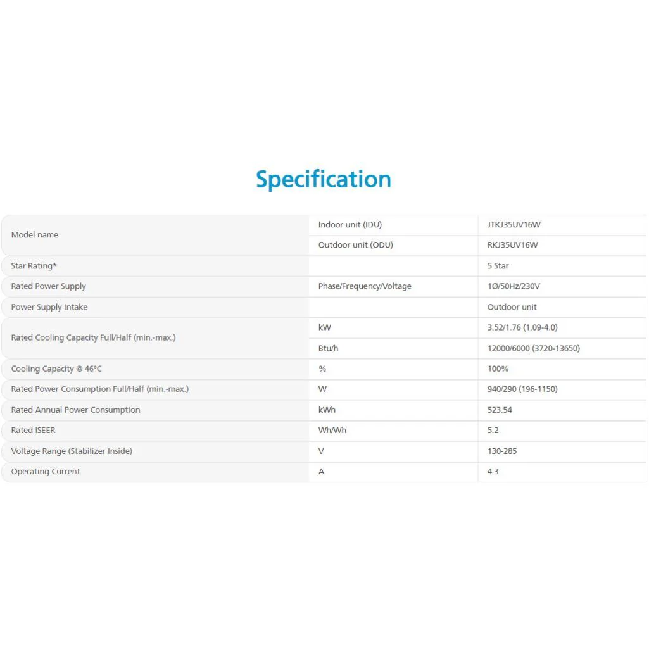This screenshot has width=649, height=649.
Task: Select the Outdoor unit (ODU) cell
Action: click(355, 245)
